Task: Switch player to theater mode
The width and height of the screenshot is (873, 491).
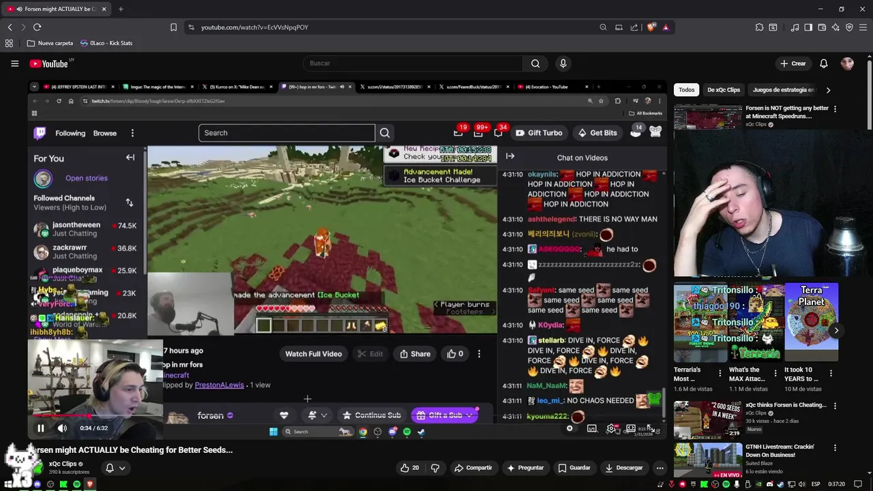Action: click(631, 428)
